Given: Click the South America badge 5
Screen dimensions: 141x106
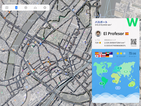Looking at the screenshot, I should tap(102, 83).
